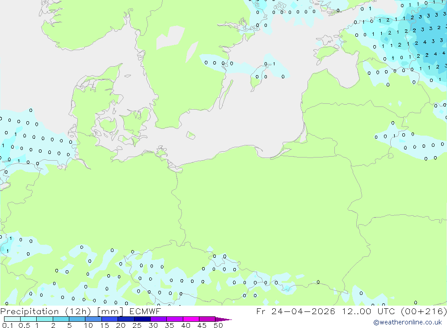447x328 pixels.
Task: Click the 'Precipitation (12h)' title text
Action: tap(46, 311)
